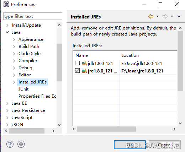Expand the Appearance node arrow

pyautogui.click(x=14, y=39)
